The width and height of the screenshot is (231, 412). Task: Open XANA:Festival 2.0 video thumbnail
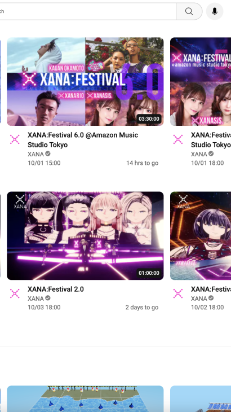click(85, 236)
